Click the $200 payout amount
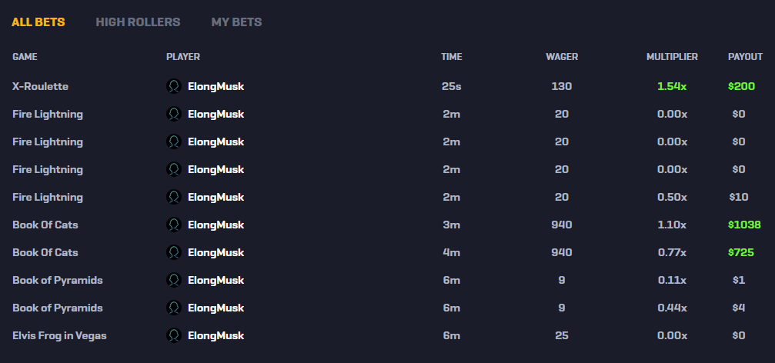775x363 pixels. pyautogui.click(x=741, y=86)
